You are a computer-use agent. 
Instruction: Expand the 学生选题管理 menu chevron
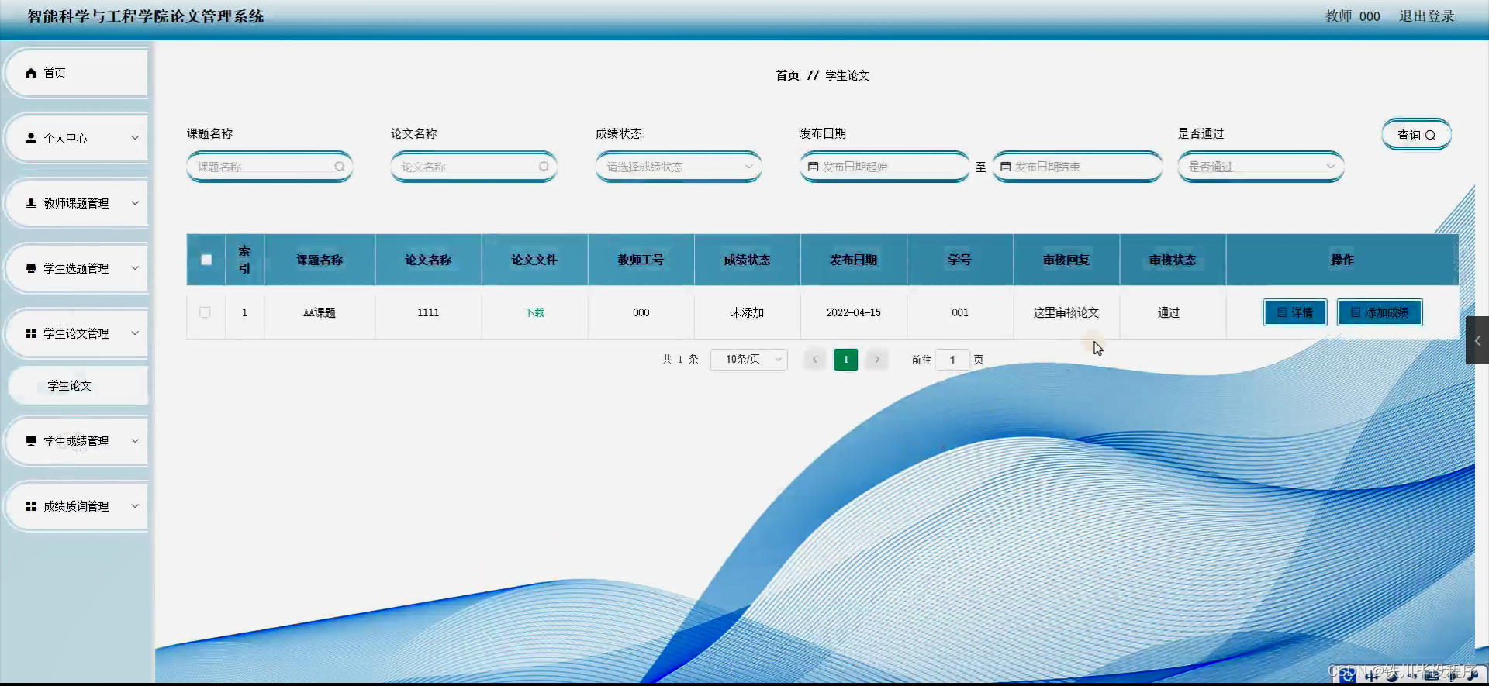click(x=135, y=268)
